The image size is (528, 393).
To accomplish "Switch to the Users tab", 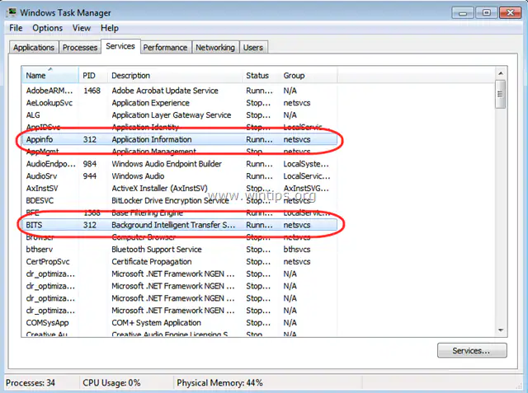I will pos(253,48).
